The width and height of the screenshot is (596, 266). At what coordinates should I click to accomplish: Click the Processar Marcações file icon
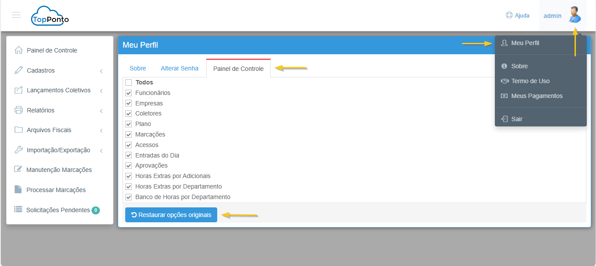18,190
